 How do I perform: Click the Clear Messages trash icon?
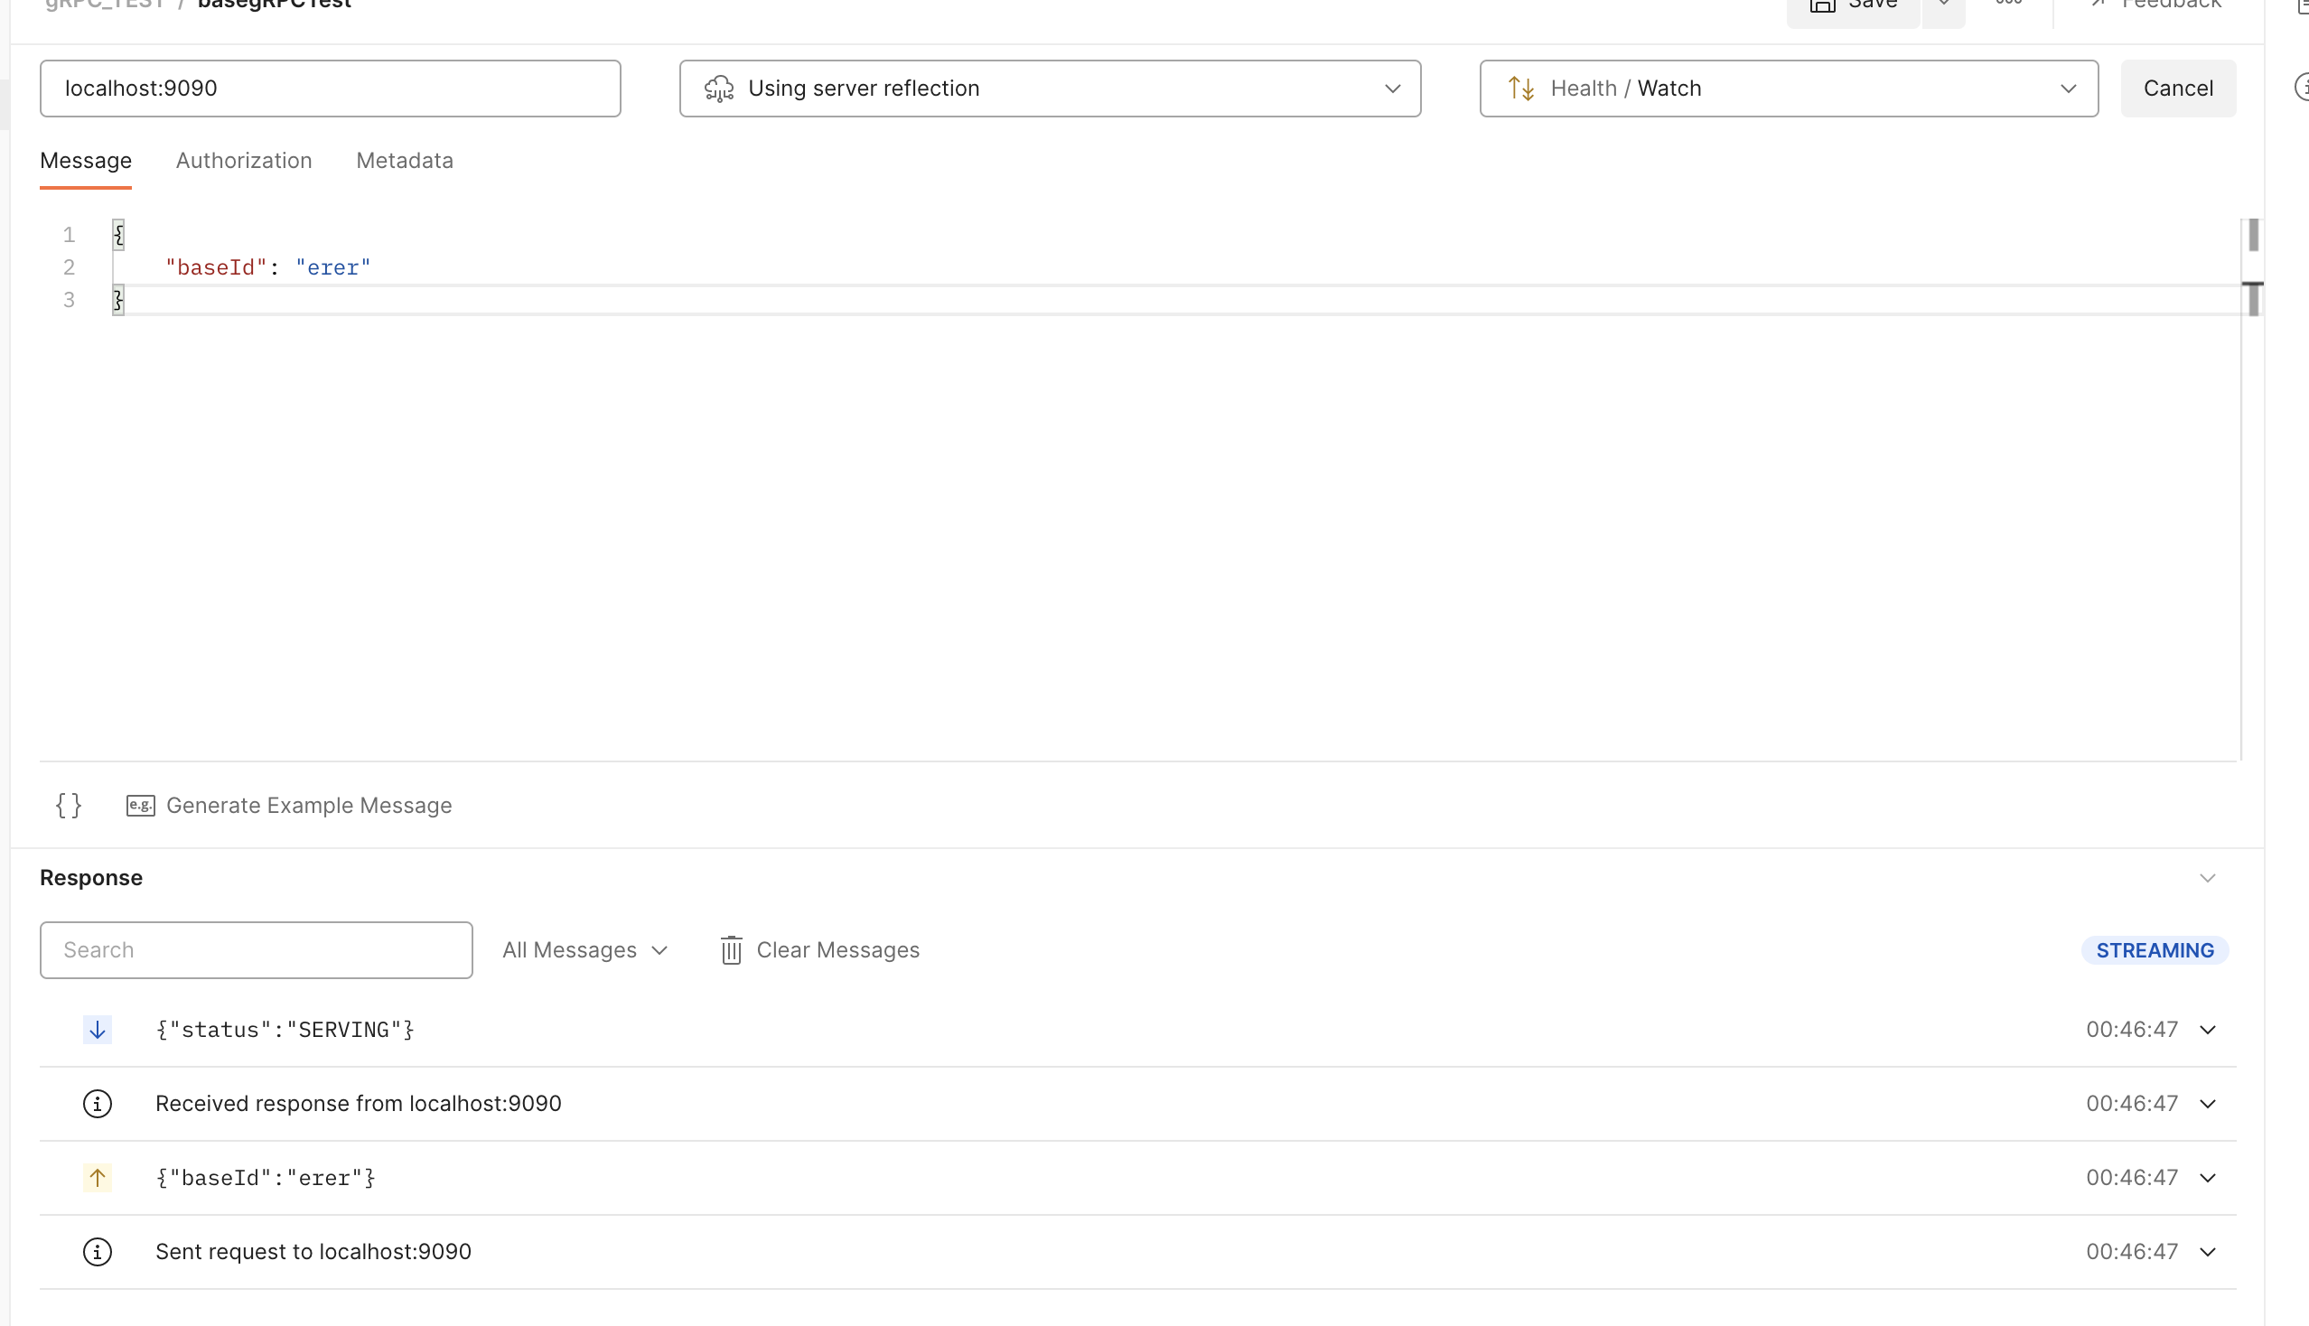point(731,950)
